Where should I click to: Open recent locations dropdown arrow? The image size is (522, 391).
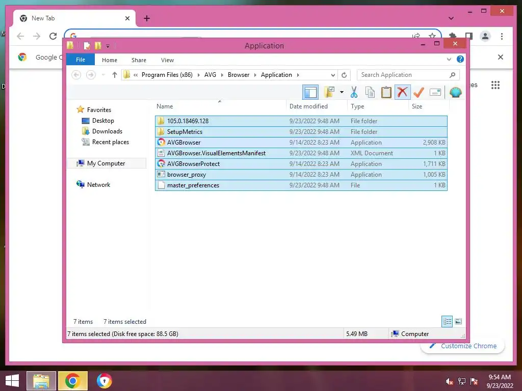pyautogui.click(x=103, y=75)
